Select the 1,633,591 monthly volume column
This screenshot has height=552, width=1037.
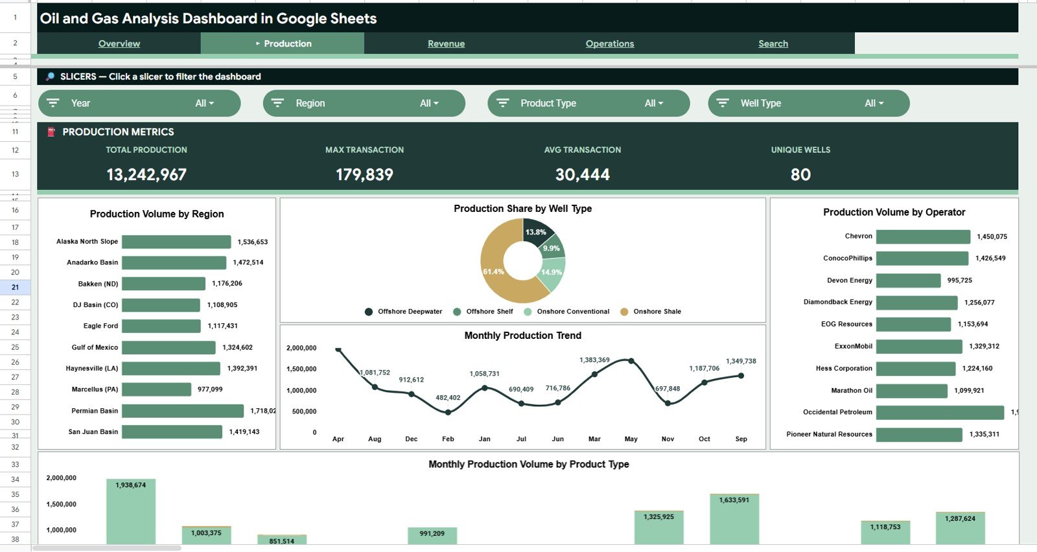pos(734,520)
